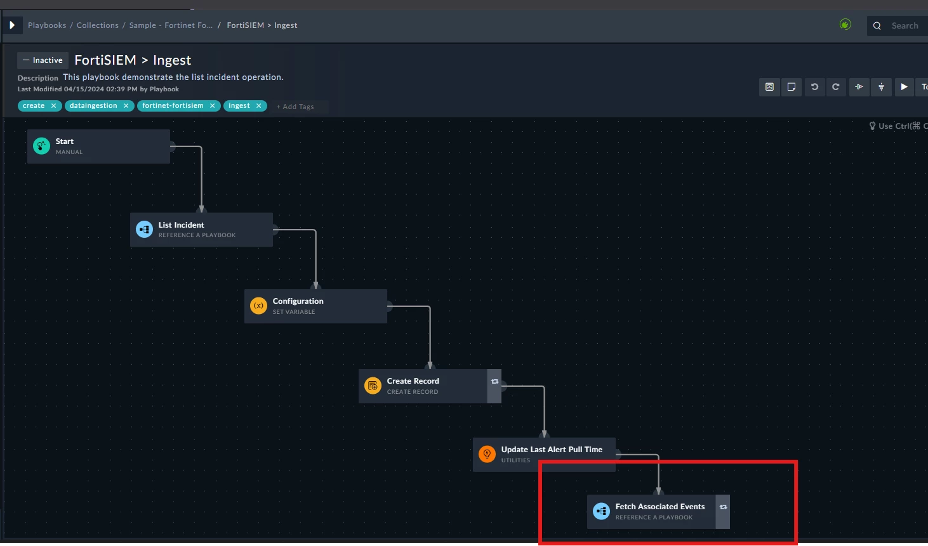The height and width of the screenshot is (546, 928).
Task: Click the Start step output connector dot
Action: [172, 146]
